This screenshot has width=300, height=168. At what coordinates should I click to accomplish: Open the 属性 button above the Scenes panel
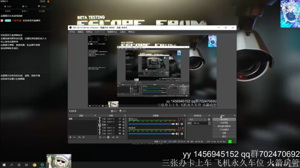click(114, 111)
